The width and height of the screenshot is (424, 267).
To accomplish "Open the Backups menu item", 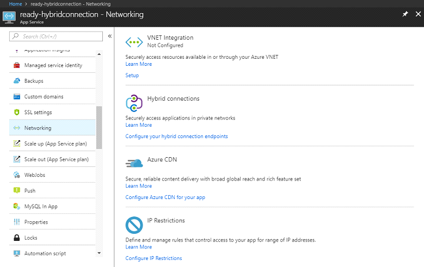I will [x=52, y=81].
